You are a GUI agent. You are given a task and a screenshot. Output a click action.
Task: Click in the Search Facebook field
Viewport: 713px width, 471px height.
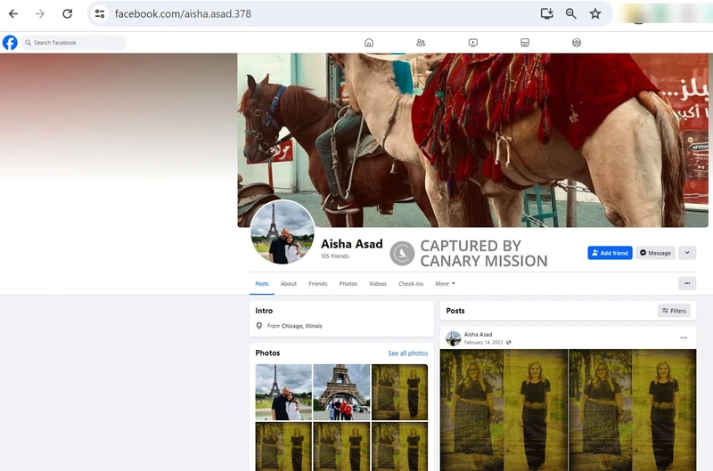click(74, 43)
